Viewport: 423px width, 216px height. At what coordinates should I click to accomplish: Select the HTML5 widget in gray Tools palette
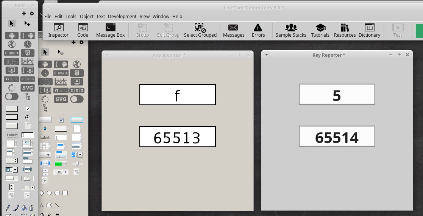[x=28, y=53]
